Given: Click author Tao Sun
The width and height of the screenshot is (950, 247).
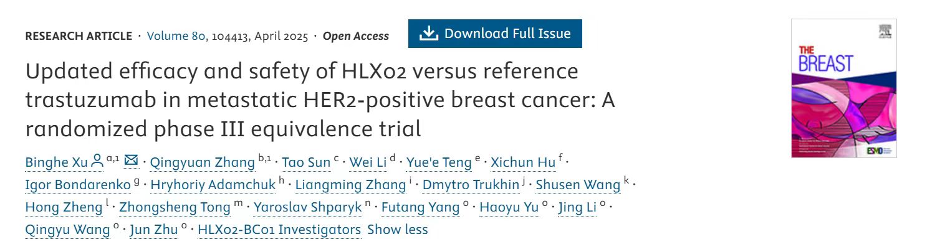Looking at the screenshot, I should tap(306, 162).
